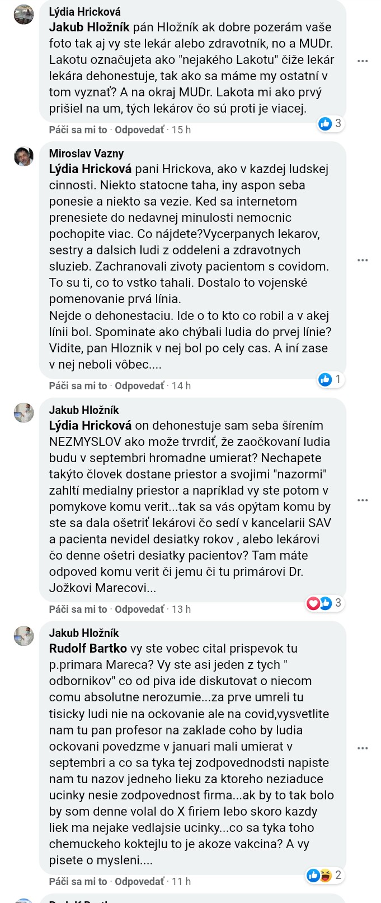Click the 15 h timestamp on Lýdia's comment
Screen dimensions: 381x903
[181, 130]
